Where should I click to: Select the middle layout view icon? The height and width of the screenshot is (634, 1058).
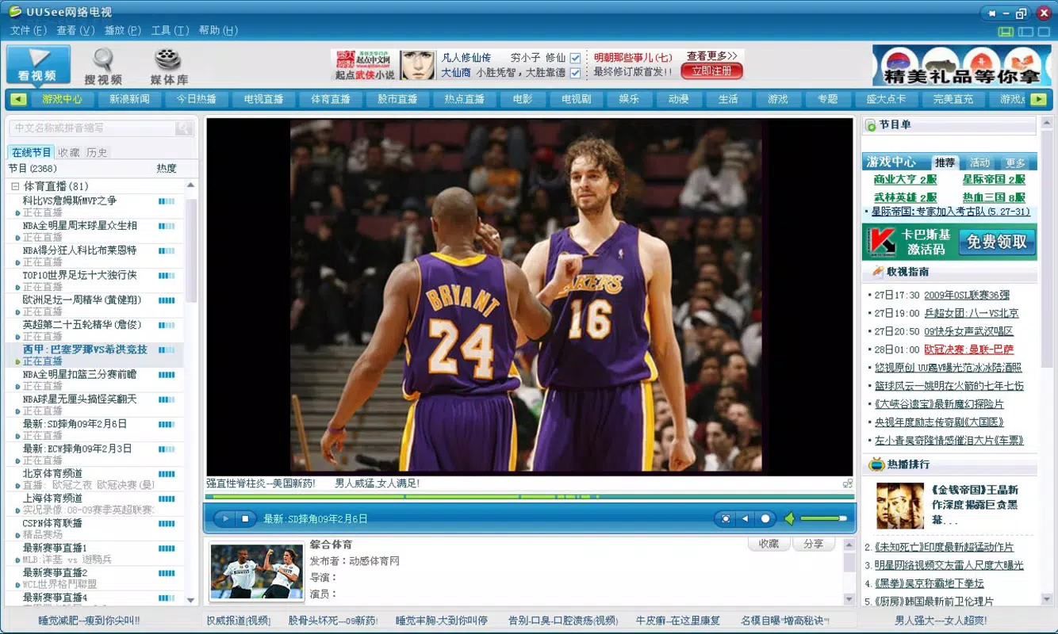(1025, 32)
